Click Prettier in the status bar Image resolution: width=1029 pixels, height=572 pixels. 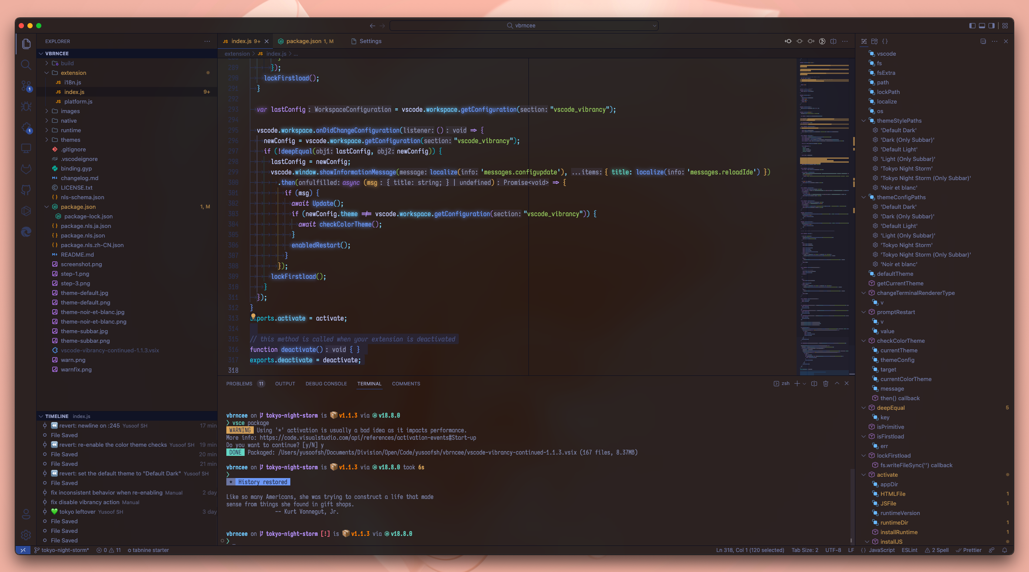(x=968, y=550)
